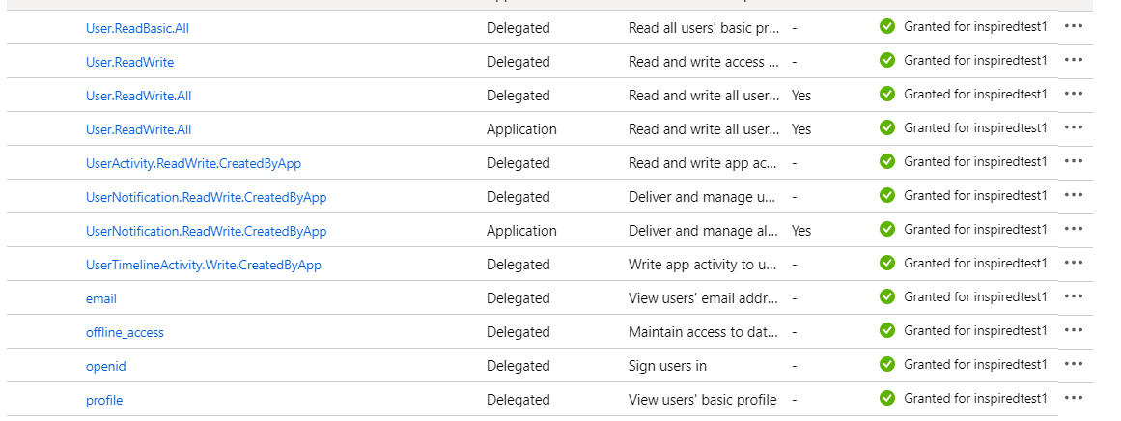Open more options for the profile permission

[x=1073, y=398]
